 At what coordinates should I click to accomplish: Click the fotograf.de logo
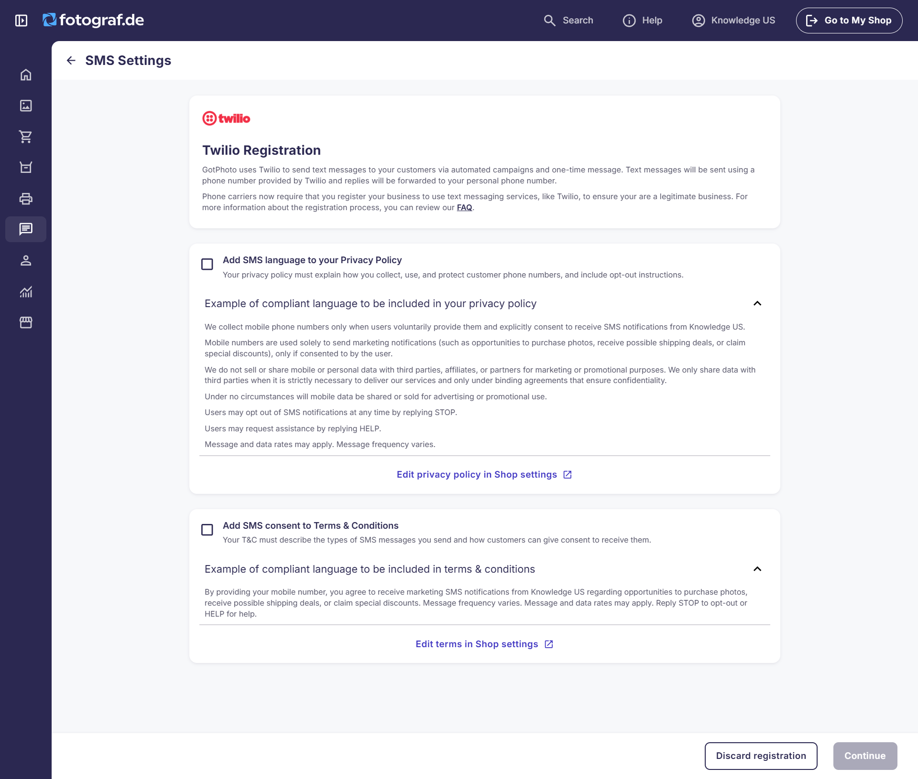pyautogui.click(x=93, y=20)
